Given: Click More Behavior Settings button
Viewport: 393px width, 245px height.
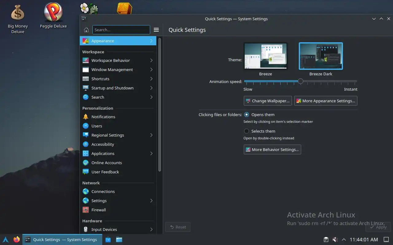Looking at the screenshot, I should pos(272,149).
